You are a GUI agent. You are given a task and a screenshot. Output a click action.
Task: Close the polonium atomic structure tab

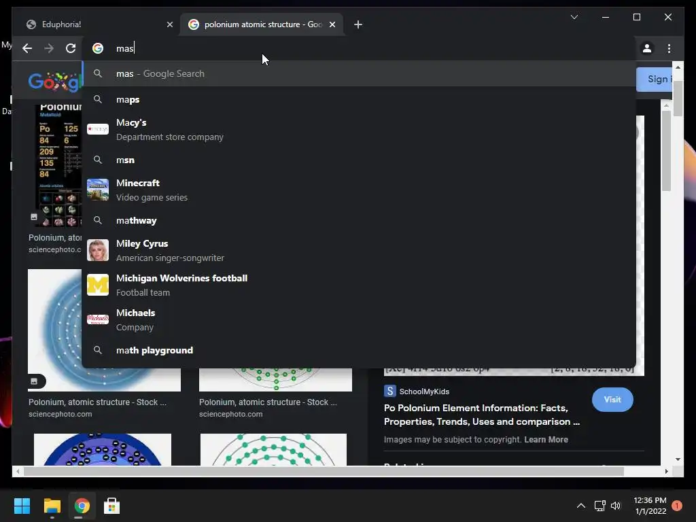[332, 24]
